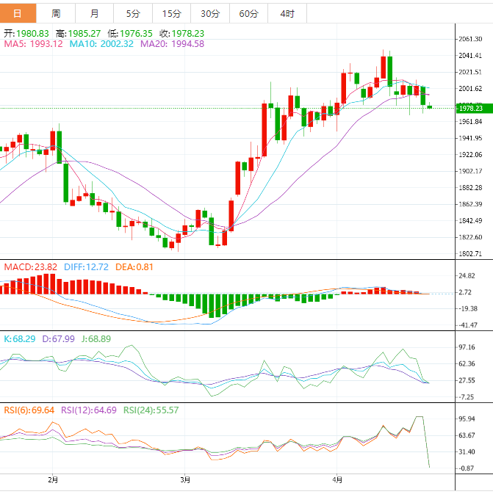Click the 3月 marker on time axis
Viewport: 493px width, 497px height.
(x=185, y=480)
